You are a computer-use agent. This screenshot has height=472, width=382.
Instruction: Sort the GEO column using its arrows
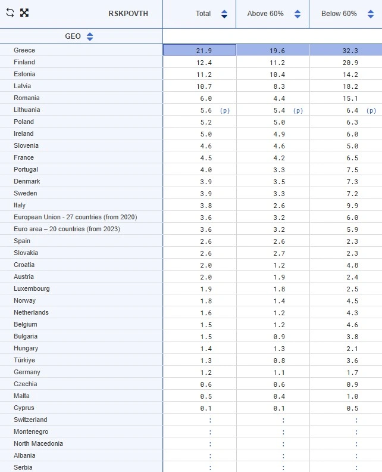tap(90, 36)
